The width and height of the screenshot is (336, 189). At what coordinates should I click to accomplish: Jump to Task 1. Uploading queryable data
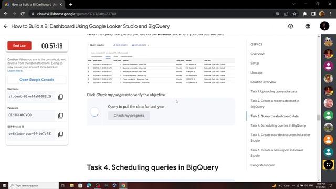point(274,91)
